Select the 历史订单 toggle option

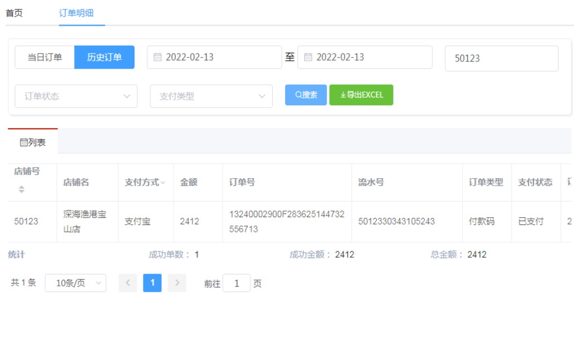[104, 57]
